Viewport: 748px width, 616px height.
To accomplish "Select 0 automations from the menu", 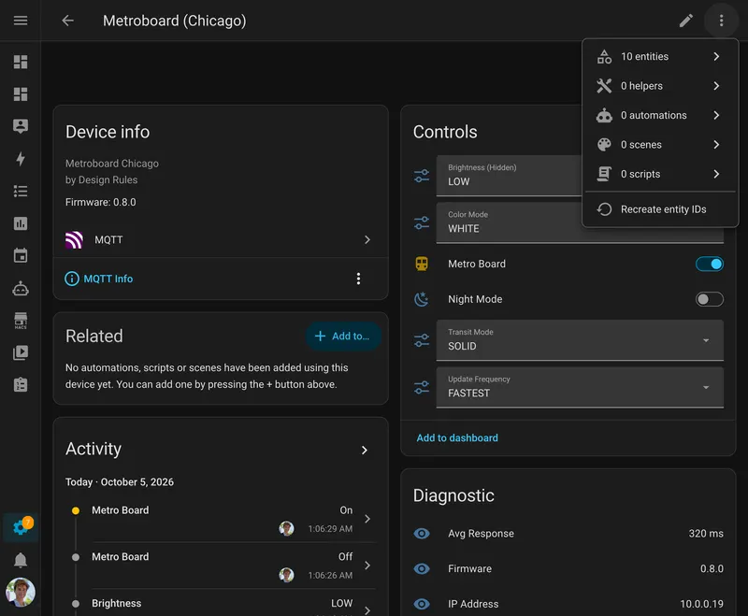I will 660,115.
